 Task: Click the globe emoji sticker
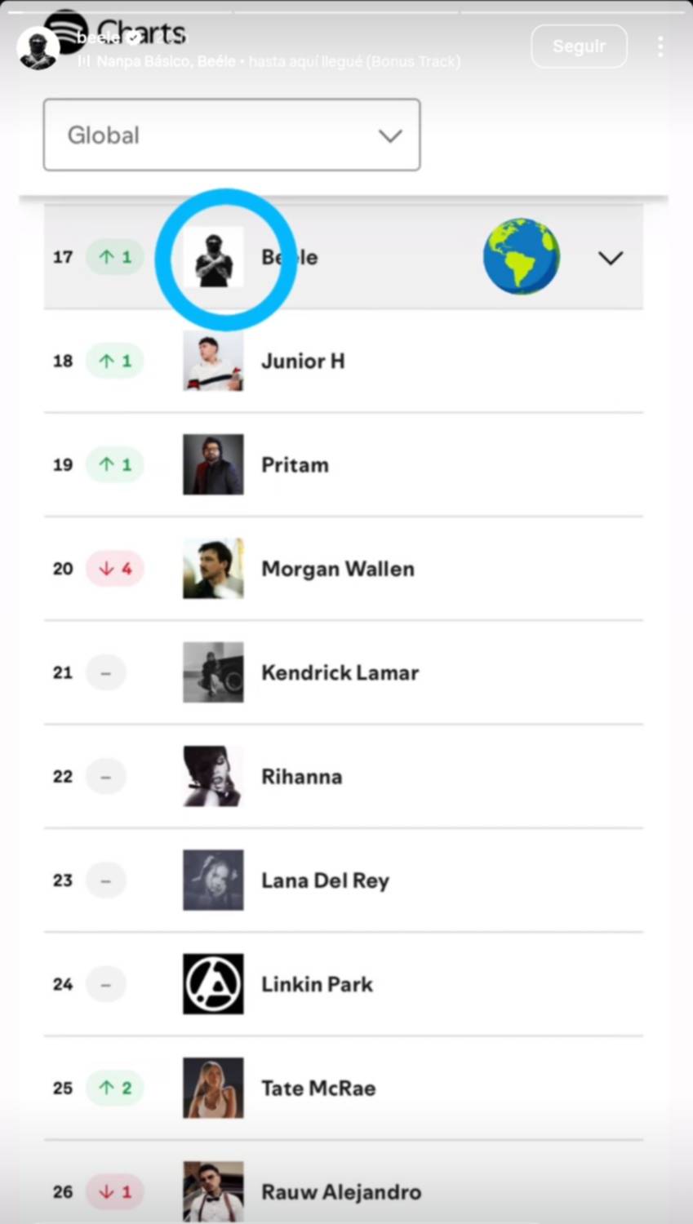click(521, 256)
